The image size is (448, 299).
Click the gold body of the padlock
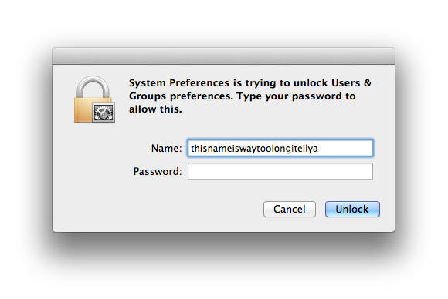(x=83, y=109)
